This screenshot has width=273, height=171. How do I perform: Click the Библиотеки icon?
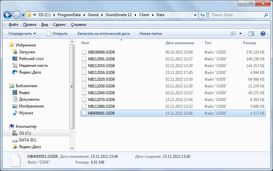coord(12,85)
